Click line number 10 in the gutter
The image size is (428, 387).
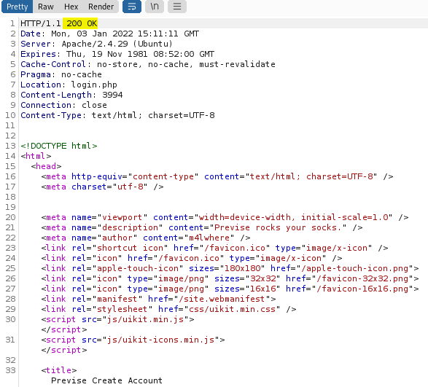click(10, 115)
